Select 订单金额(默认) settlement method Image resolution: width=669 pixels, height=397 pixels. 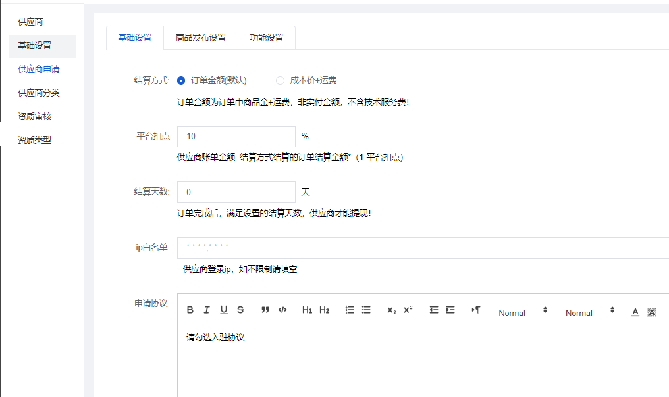[181, 80]
